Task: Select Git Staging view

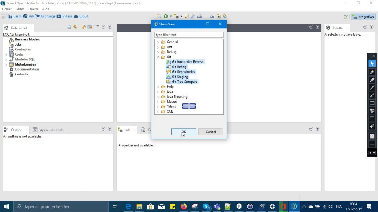Action: (178, 77)
